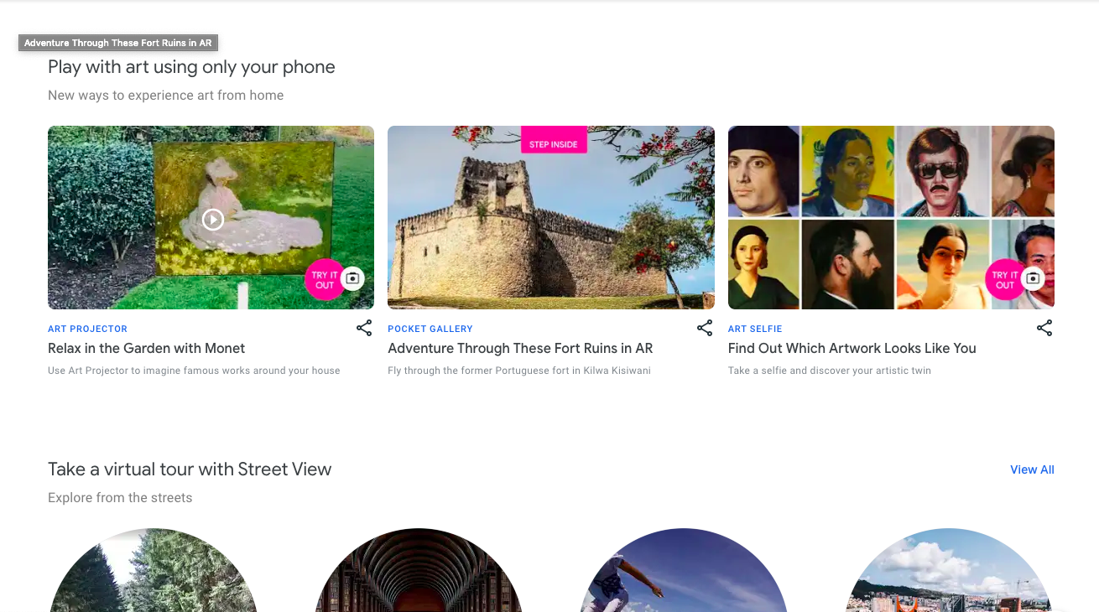Share the Adventure Through These Fort Ruins card

coord(705,329)
